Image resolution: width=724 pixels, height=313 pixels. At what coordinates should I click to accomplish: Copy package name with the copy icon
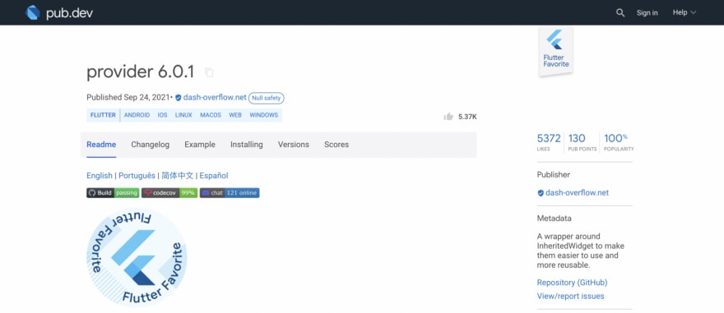point(209,72)
